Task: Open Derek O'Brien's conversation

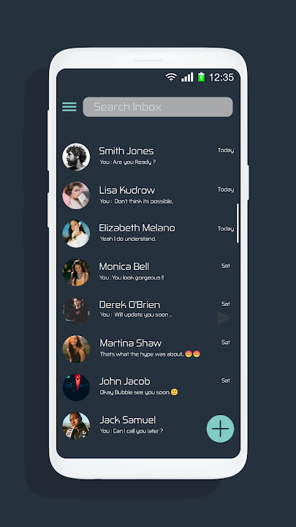Action: (148, 310)
